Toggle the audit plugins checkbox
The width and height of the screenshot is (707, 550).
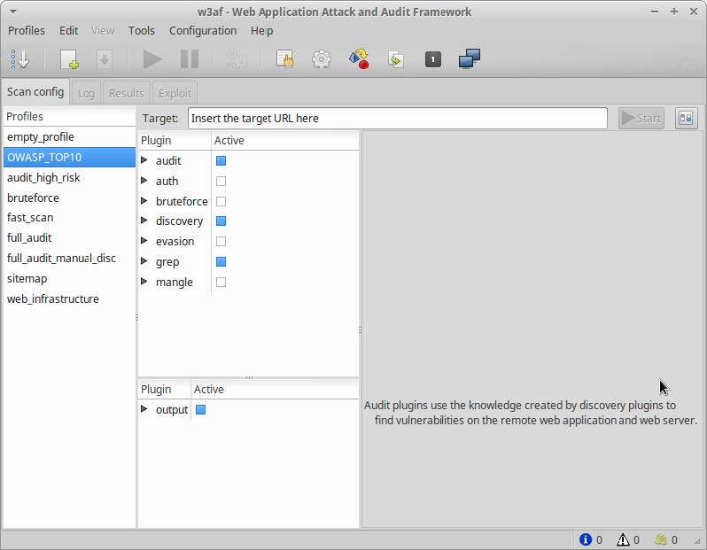pos(221,160)
